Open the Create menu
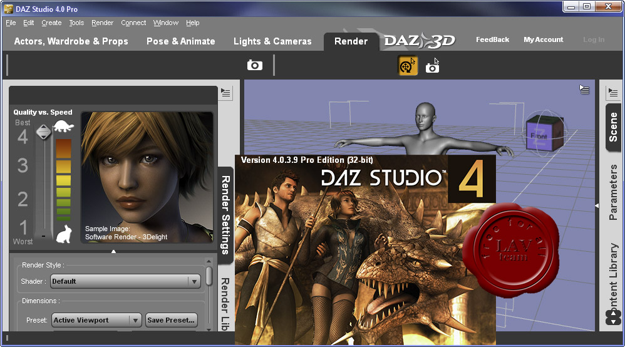625x347 pixels. tap(51, 23)
